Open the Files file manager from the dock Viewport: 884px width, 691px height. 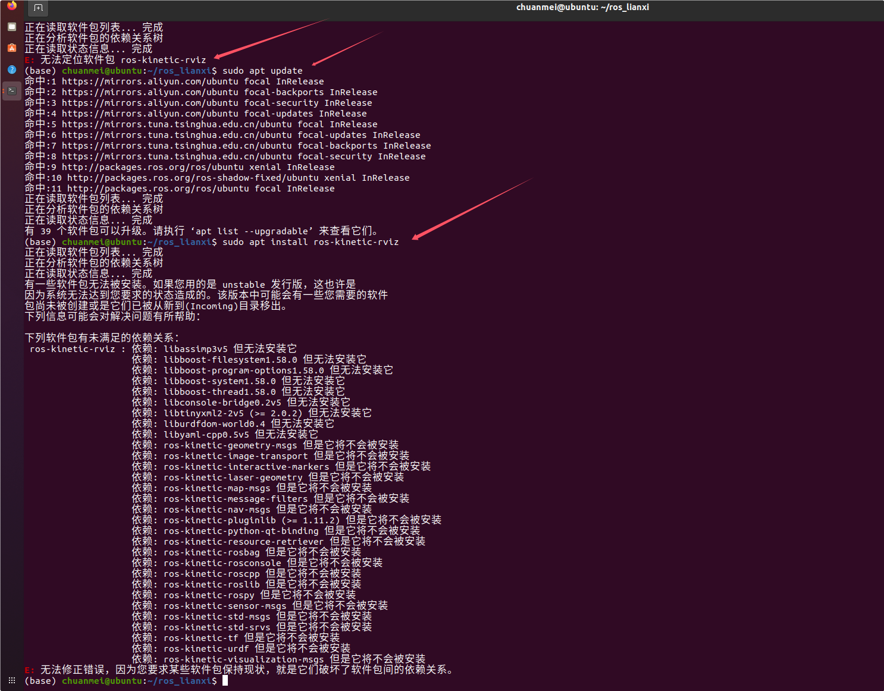(11, 26)
